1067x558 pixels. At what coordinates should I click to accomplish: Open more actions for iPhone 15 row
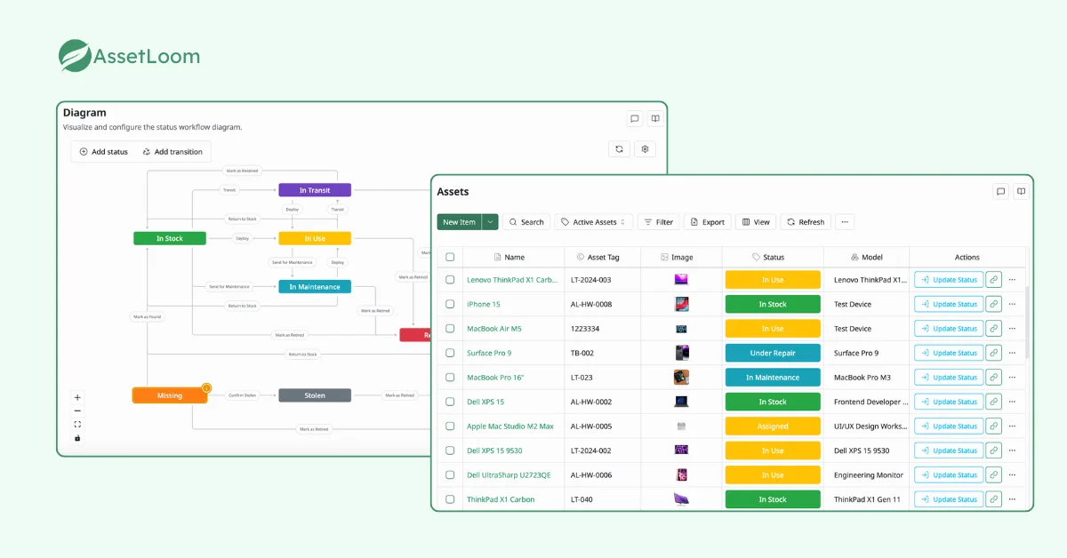point(1012,304)
